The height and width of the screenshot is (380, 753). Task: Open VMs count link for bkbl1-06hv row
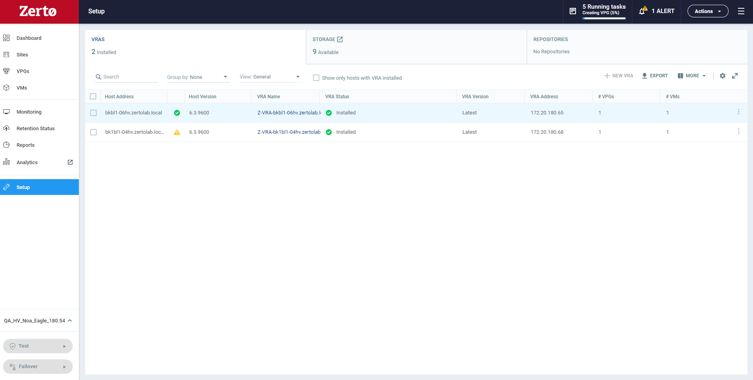point(667,113)
